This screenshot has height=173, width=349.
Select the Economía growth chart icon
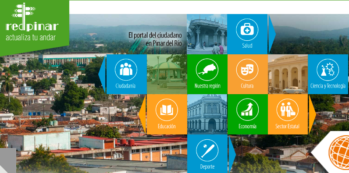click(x=248, y=110)
